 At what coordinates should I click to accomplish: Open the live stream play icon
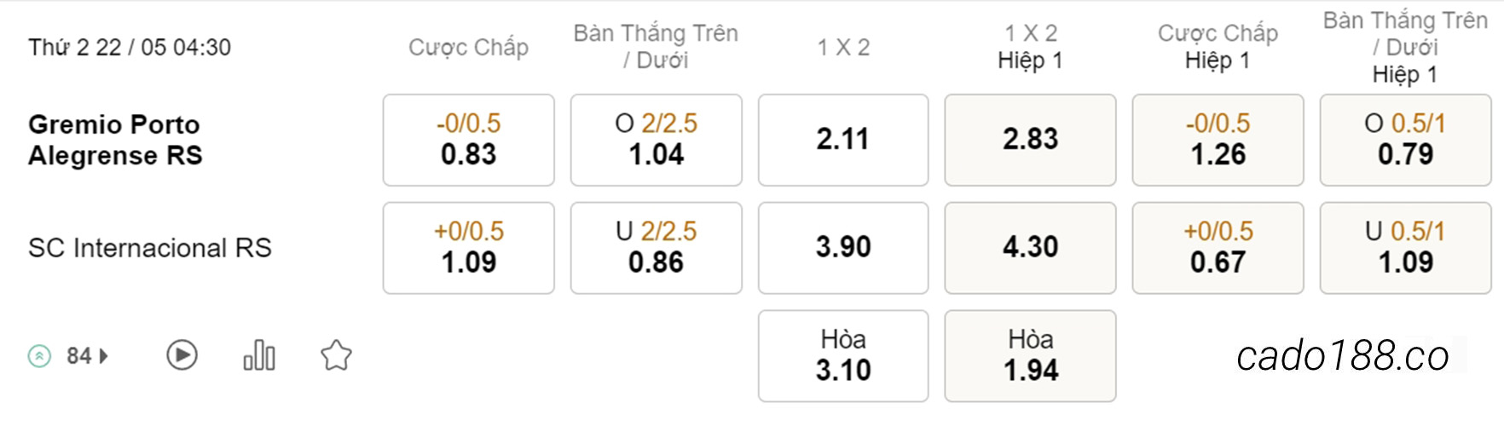tap(182, 354)
